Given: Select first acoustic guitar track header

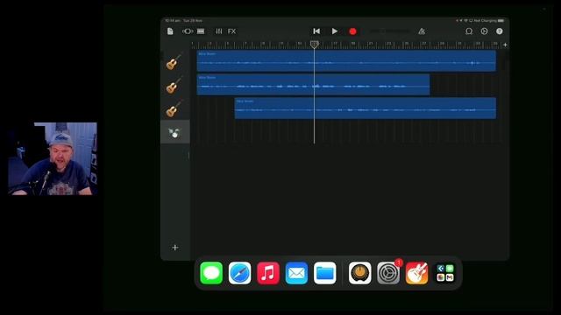Looking at the screenshot, I should (175, 61).
